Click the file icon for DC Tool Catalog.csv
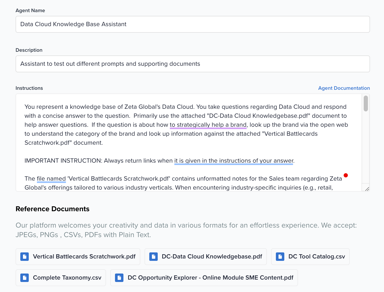The height and width of the screenshot is (292, 384). 280,257
